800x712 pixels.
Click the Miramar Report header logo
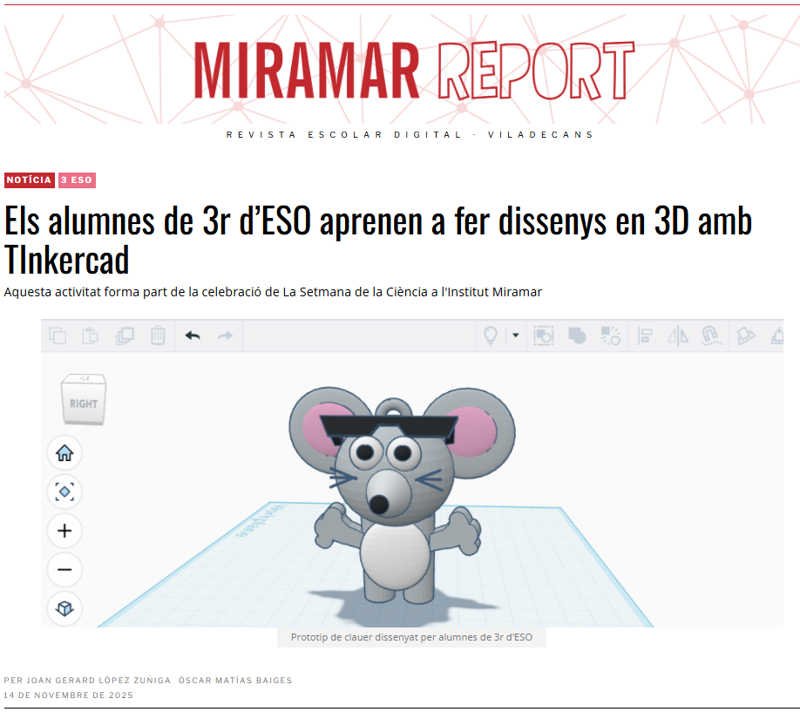(x=412, y=70)
